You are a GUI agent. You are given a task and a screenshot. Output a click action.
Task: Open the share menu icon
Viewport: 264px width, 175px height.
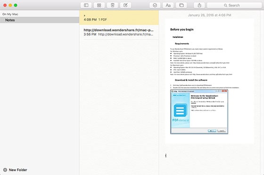(199, 5)
